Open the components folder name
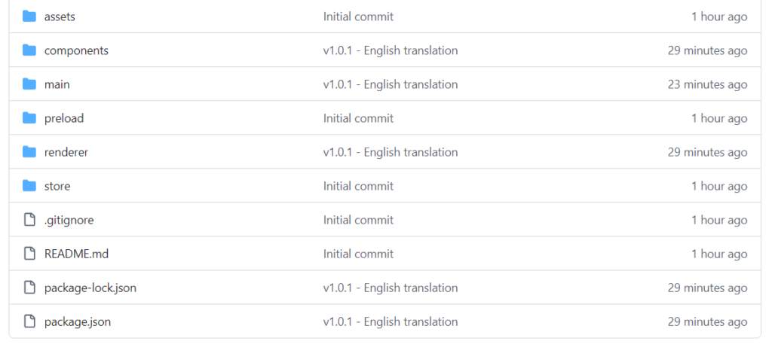The image size is (772, 347). pos(76,50)
